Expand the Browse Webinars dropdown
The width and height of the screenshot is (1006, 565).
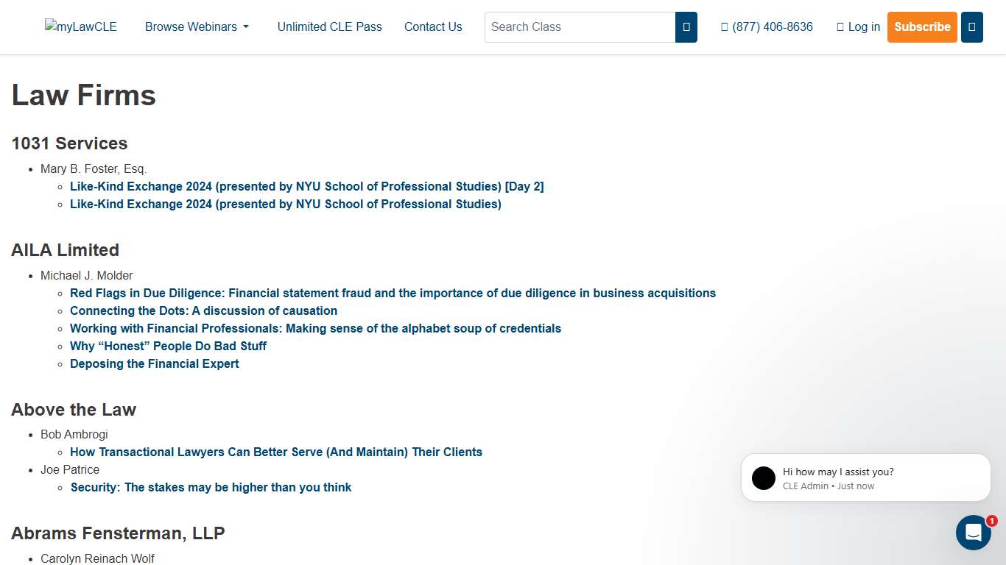(x=197, y=27)
